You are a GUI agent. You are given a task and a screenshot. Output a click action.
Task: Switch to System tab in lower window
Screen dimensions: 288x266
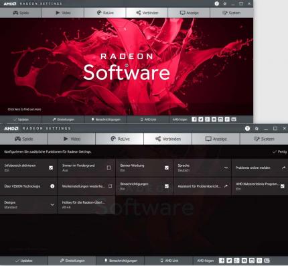click(x=264, y=139)
